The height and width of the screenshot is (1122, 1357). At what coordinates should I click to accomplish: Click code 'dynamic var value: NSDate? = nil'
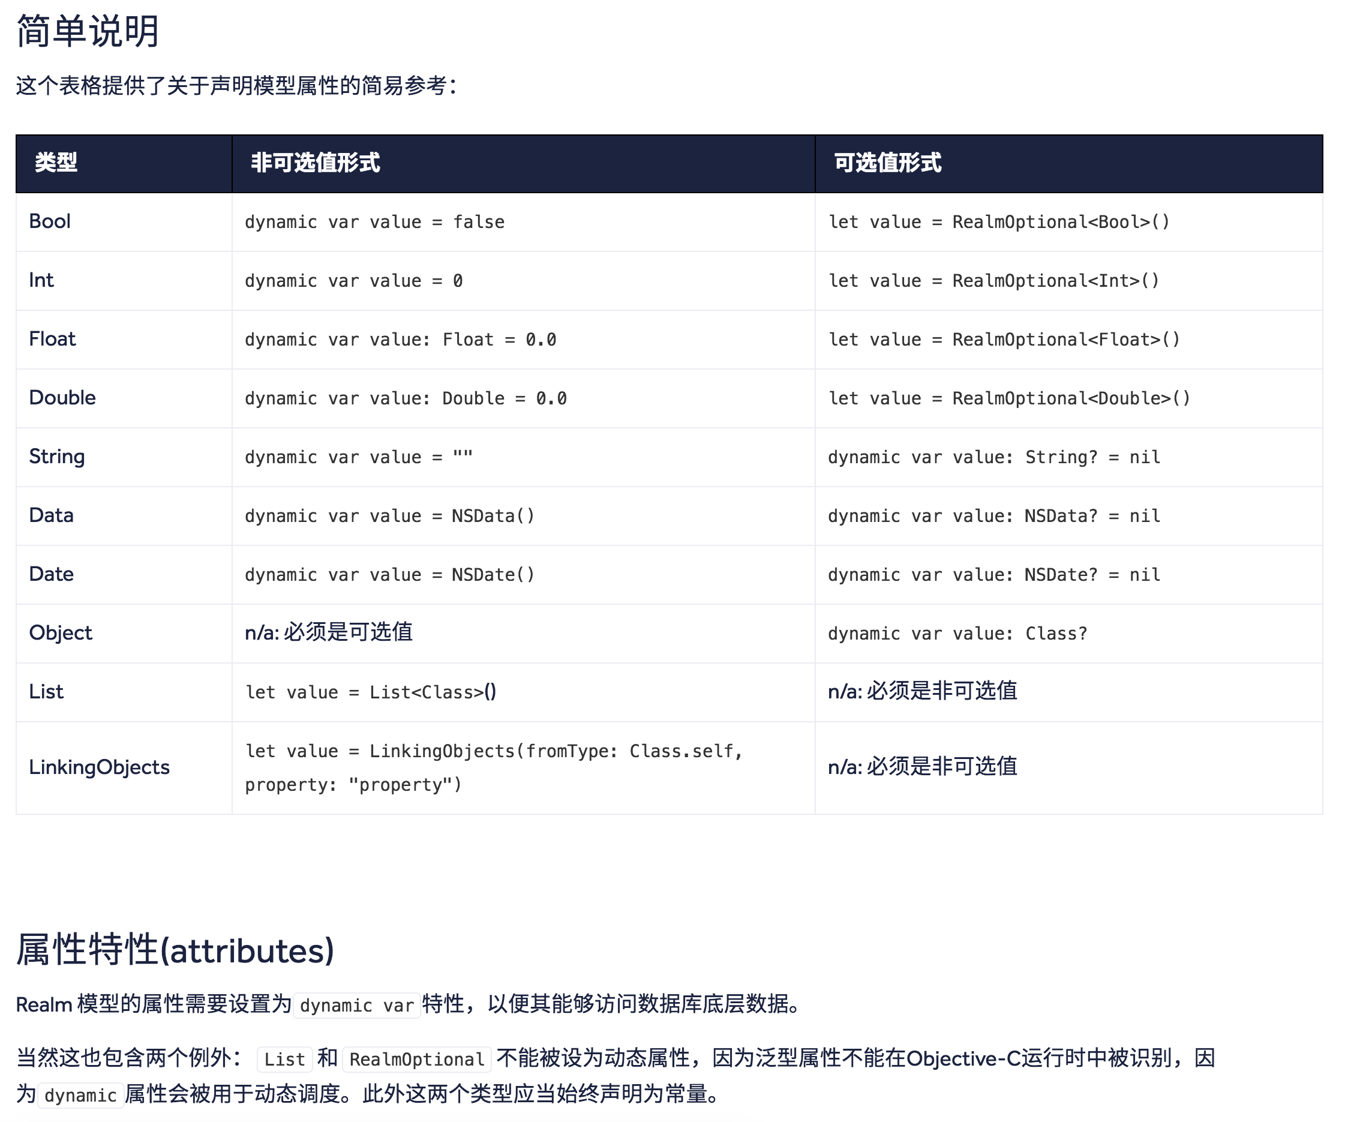(995, 575)
